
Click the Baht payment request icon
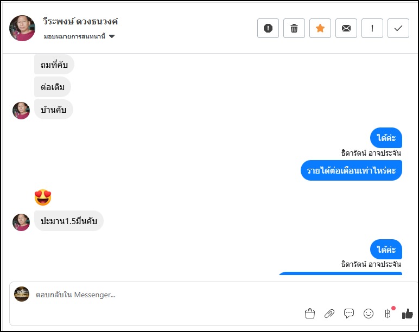point(388,314)
